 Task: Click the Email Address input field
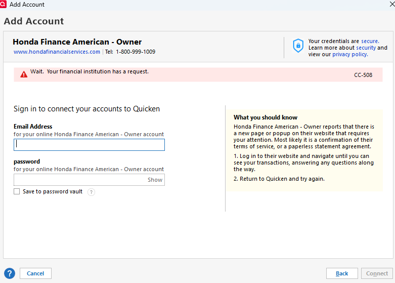click(89, 145)
